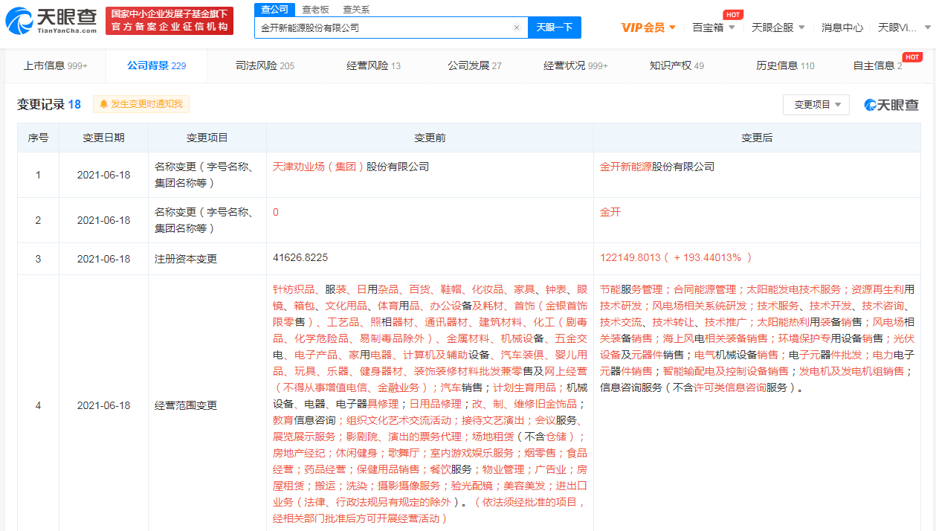Expand the VIP会员 dropdown menu
Image resolution: width=936 pixels, height=531 pixels.
[648, 28]
